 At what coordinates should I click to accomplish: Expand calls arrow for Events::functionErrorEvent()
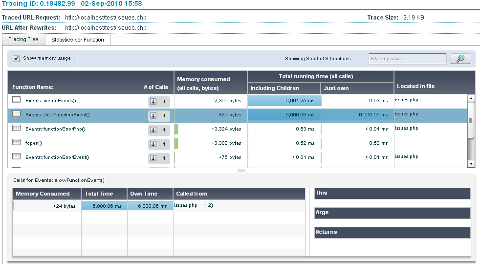coord(153,158)
